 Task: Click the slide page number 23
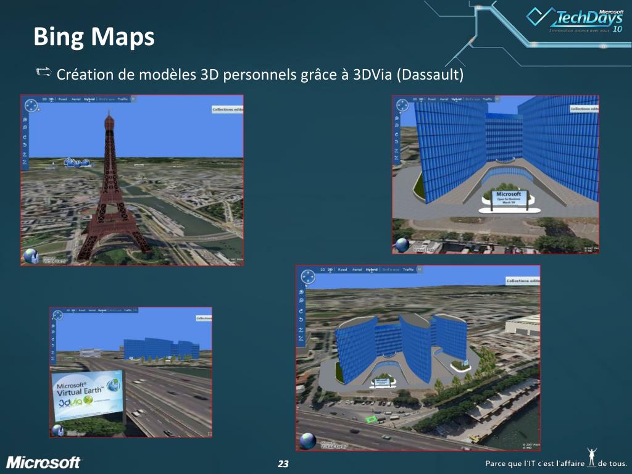(x=283, y=464)
